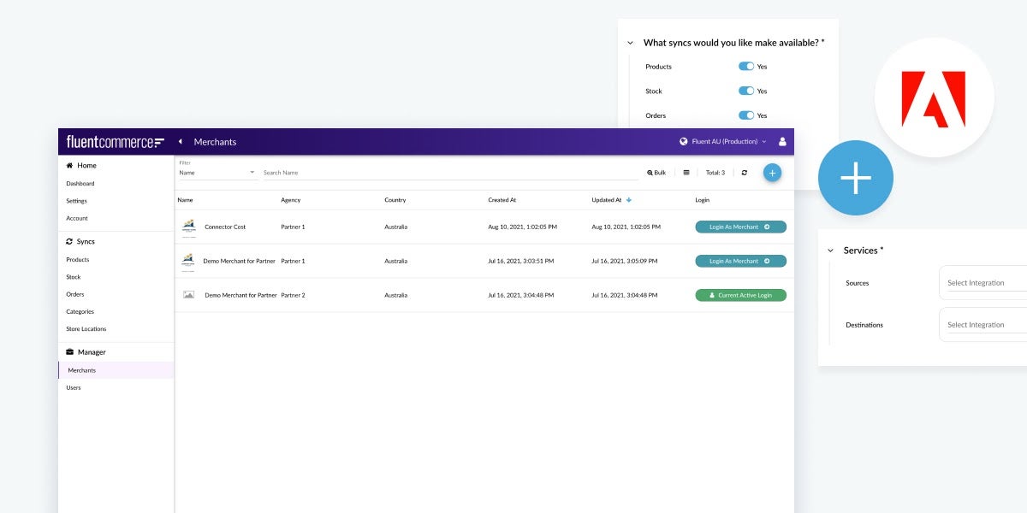
Task: Open the Sources Select Integration dropdown
Action: point(986,283)
